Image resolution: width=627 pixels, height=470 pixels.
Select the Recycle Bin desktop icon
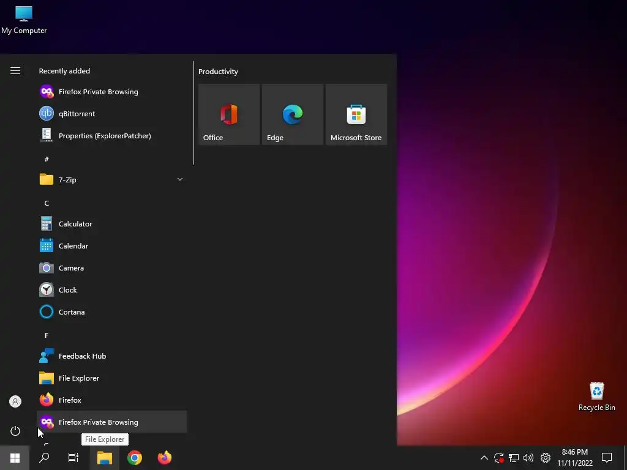(596, 397)
